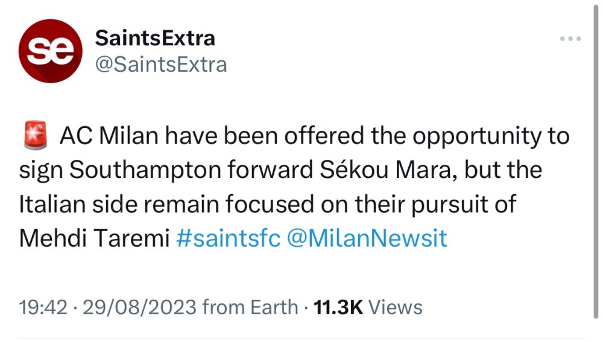This screenshot has height=342, width=603.
Task: Click the phrase "Italian side" in tweet
Action: (77, 204)
